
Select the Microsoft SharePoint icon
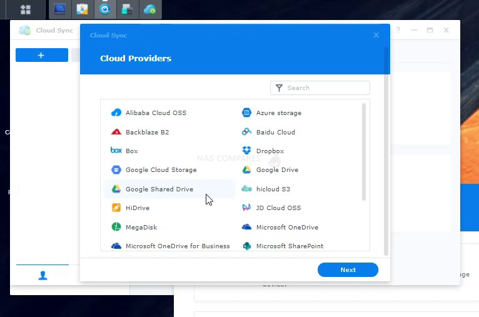coord(246,246)
